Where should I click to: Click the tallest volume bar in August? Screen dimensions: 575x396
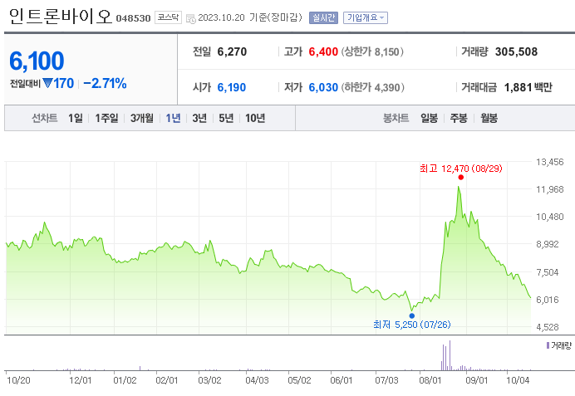pyautogui.click(x=450, y=355)
